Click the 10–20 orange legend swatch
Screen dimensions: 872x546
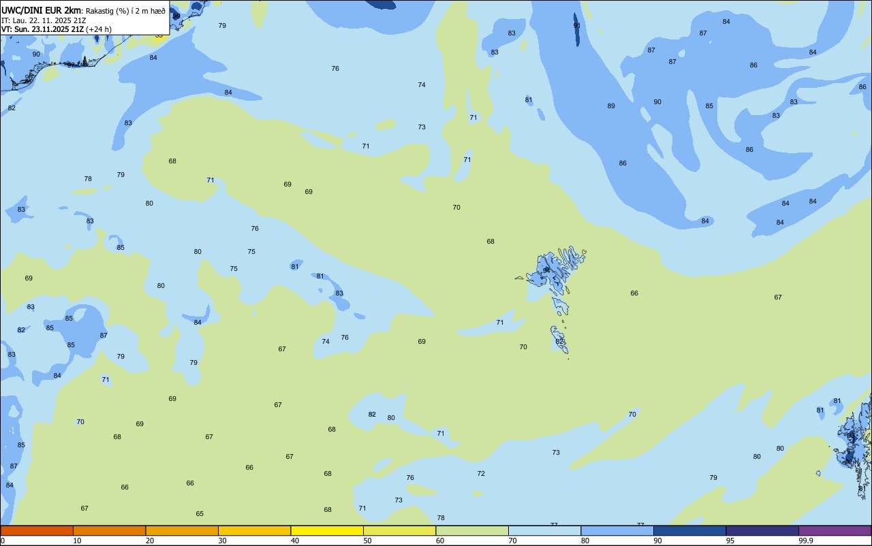click(x=109, y=530)
